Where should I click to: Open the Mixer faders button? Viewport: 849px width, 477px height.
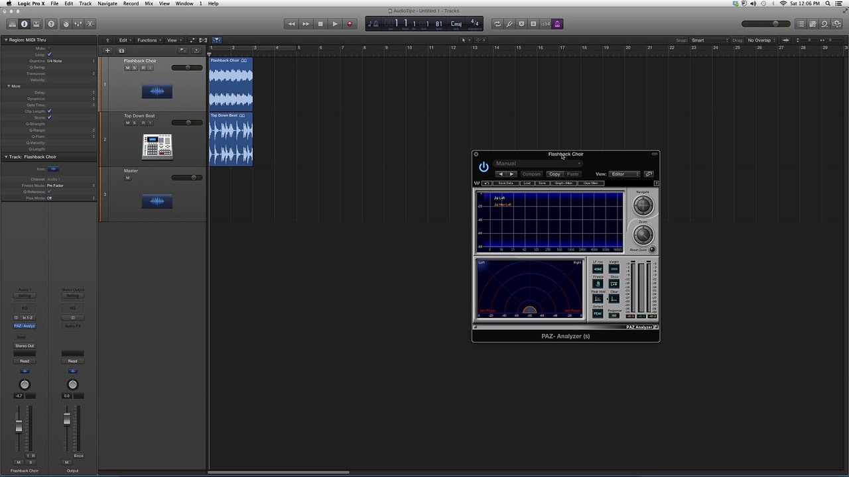78,24
